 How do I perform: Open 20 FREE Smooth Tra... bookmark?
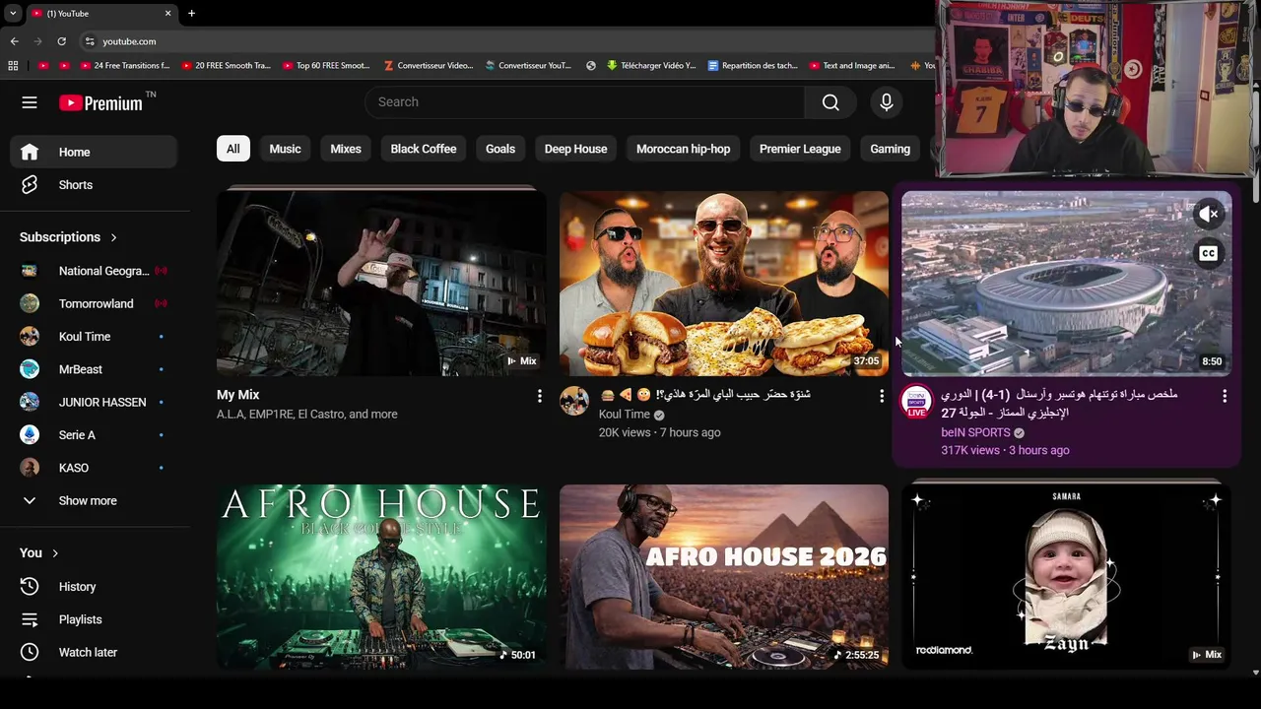click(228, 66)
